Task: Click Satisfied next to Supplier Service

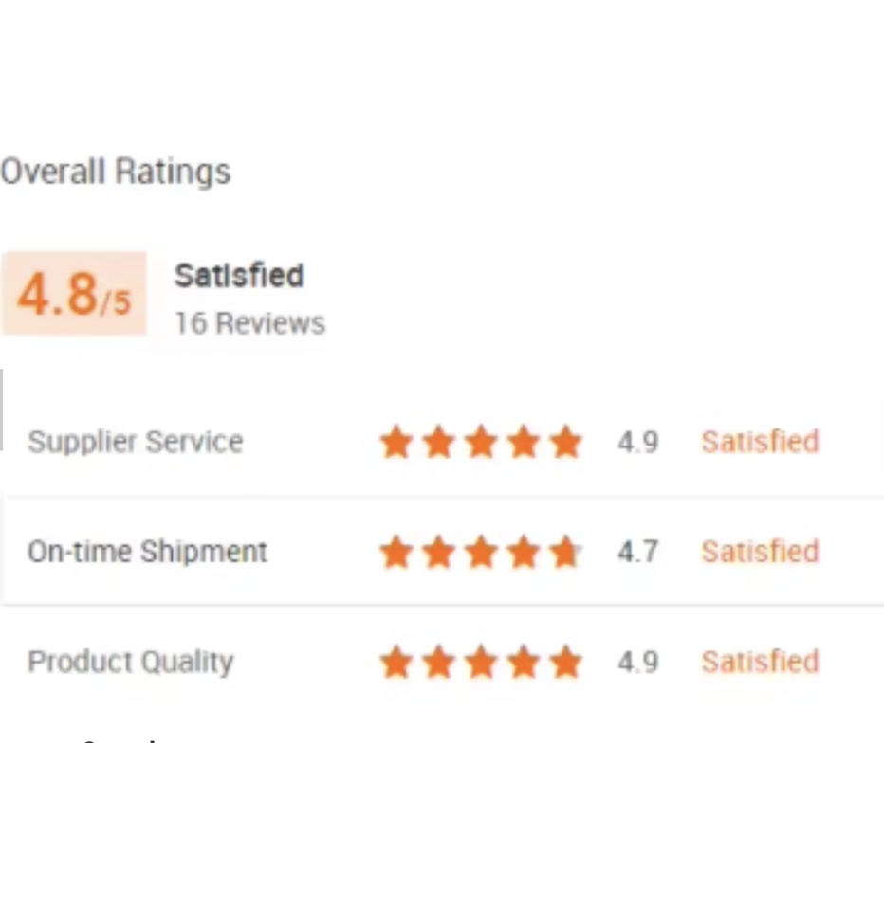Action: [760, 442]
